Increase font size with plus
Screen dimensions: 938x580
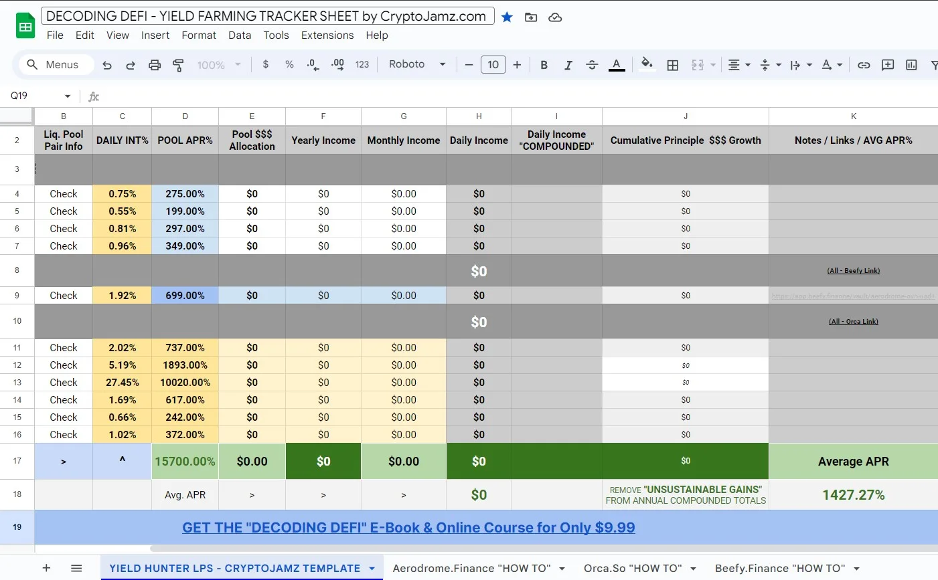click(x=517, y=65)
